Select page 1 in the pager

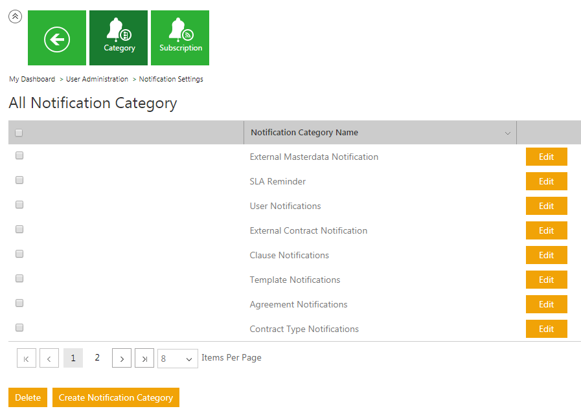click(x=73, y=358)
